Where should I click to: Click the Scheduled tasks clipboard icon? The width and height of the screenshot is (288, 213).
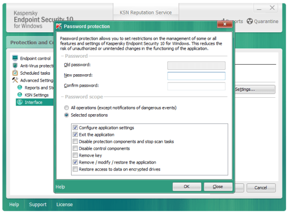tap(15, 73)
